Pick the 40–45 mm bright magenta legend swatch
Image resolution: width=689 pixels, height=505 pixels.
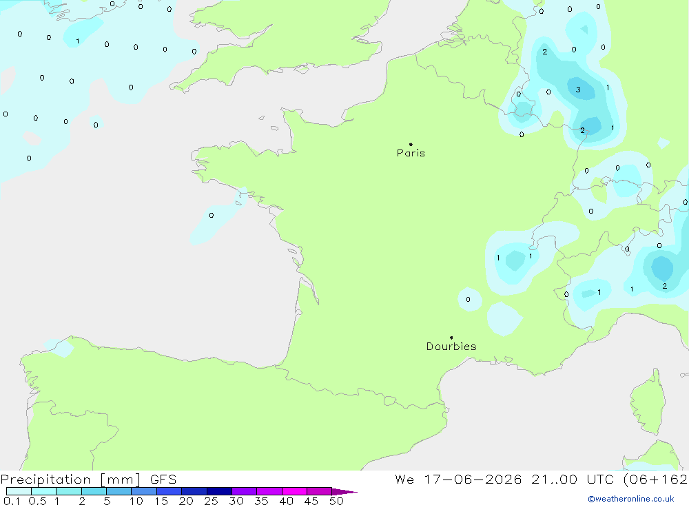click(x=294, y=491)
